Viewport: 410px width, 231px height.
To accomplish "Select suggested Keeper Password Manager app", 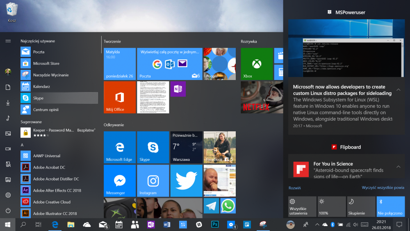I will point(59,133).
